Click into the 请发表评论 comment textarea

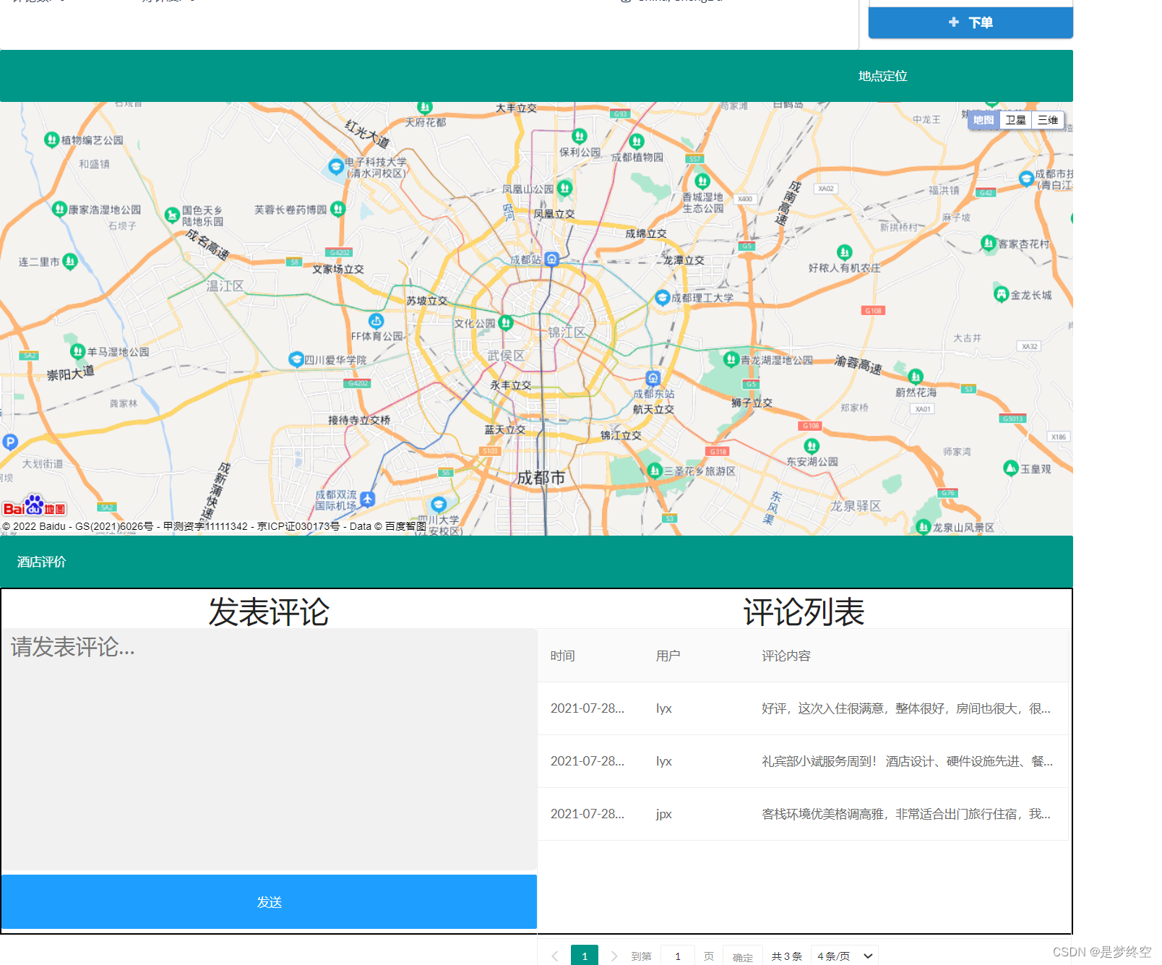tap(269, 749)
